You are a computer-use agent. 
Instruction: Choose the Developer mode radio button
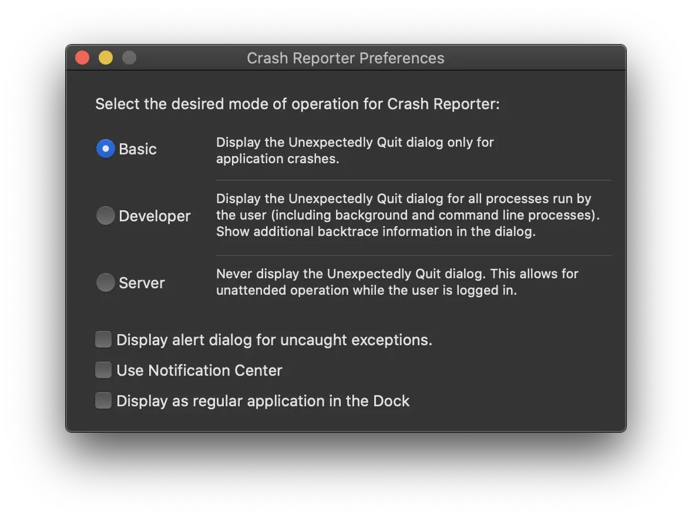(x=105, y=216)
